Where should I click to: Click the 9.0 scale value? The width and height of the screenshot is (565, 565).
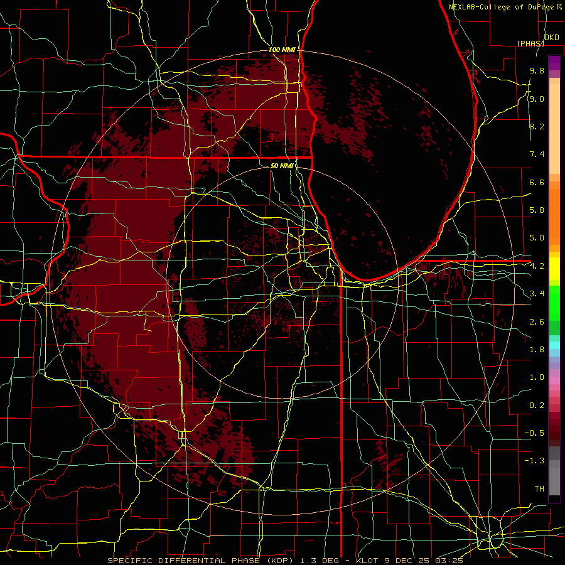pos(537,99)
